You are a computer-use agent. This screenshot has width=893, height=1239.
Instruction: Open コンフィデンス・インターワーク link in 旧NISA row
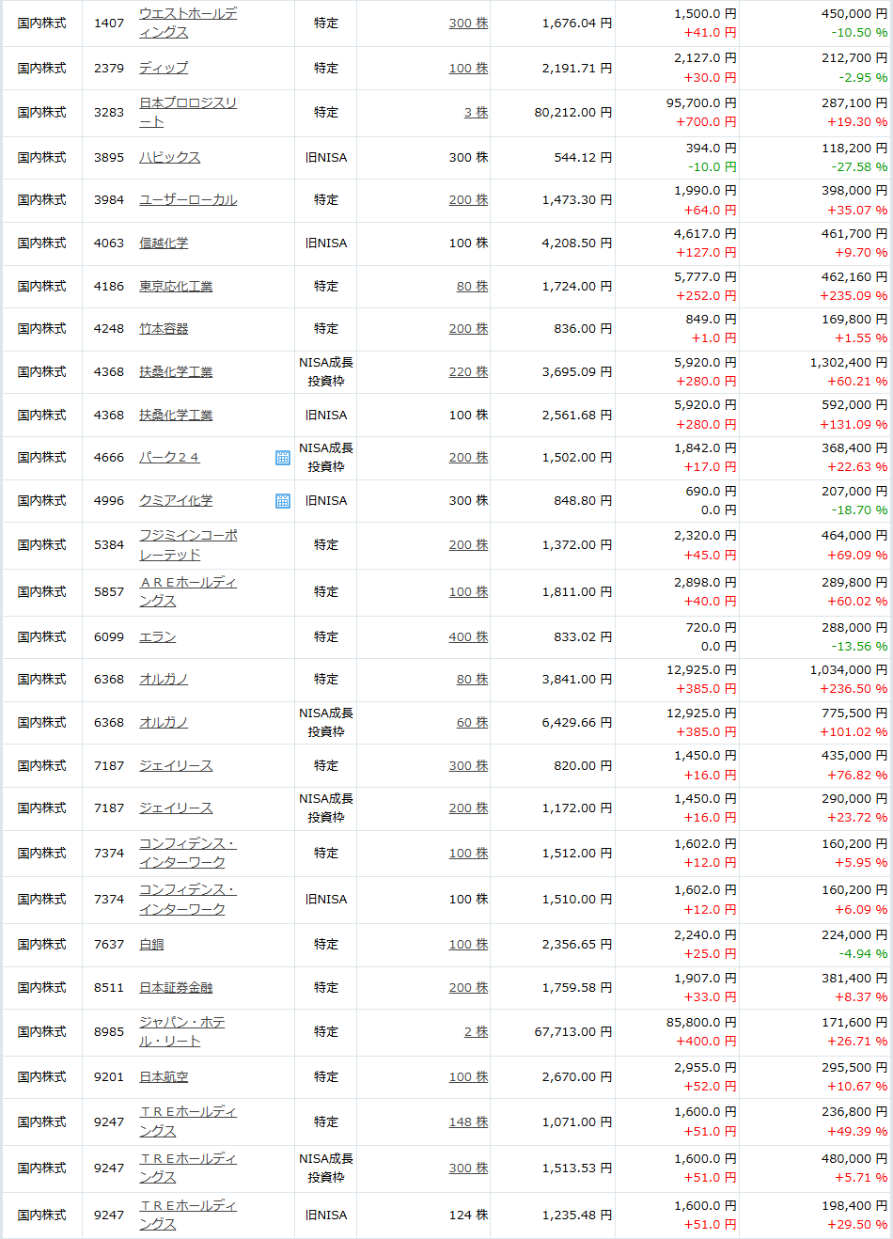click(187, 899)
